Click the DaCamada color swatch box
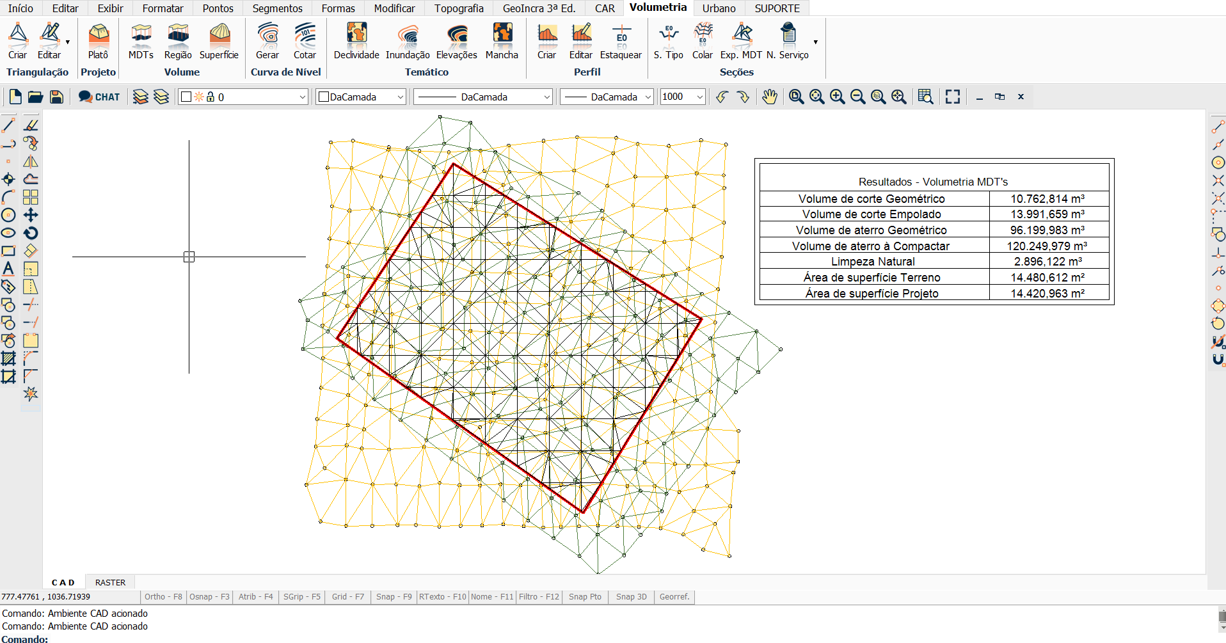Screen dimensions: 1226x643 click(x=324, y=97)
